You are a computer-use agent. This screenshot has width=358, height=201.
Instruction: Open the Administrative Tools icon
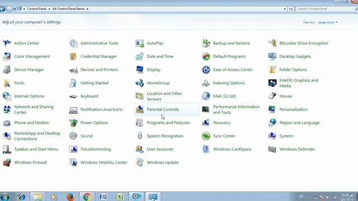[73, 43]
